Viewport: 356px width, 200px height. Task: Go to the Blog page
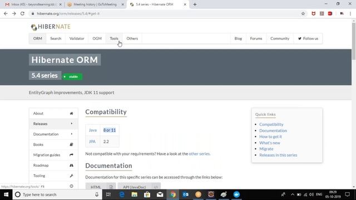click(238, 38)
